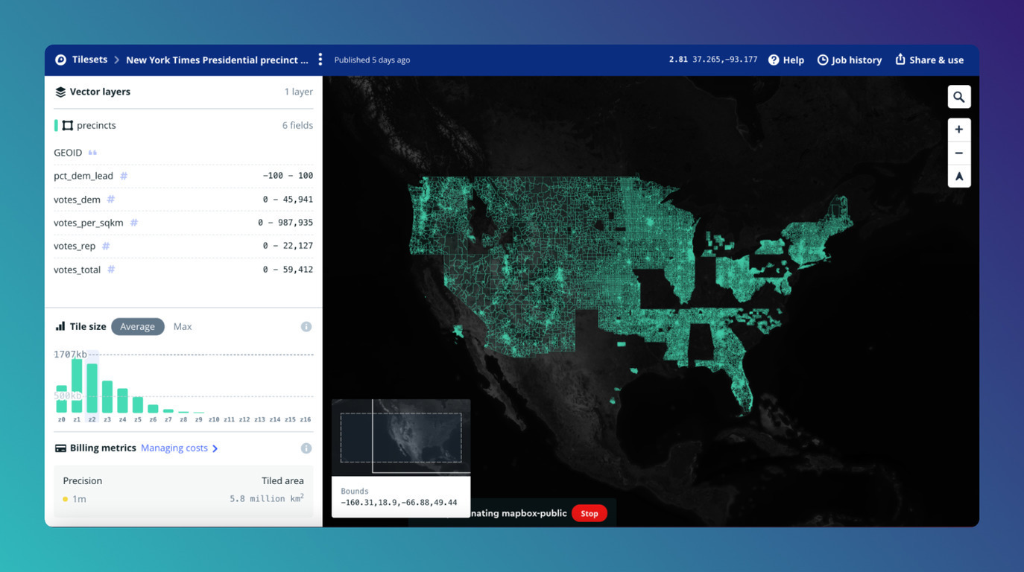This screenshot has width=1024, height=572.
Task: Click the z1 tile size bar
Action: [x=77, y=385]
